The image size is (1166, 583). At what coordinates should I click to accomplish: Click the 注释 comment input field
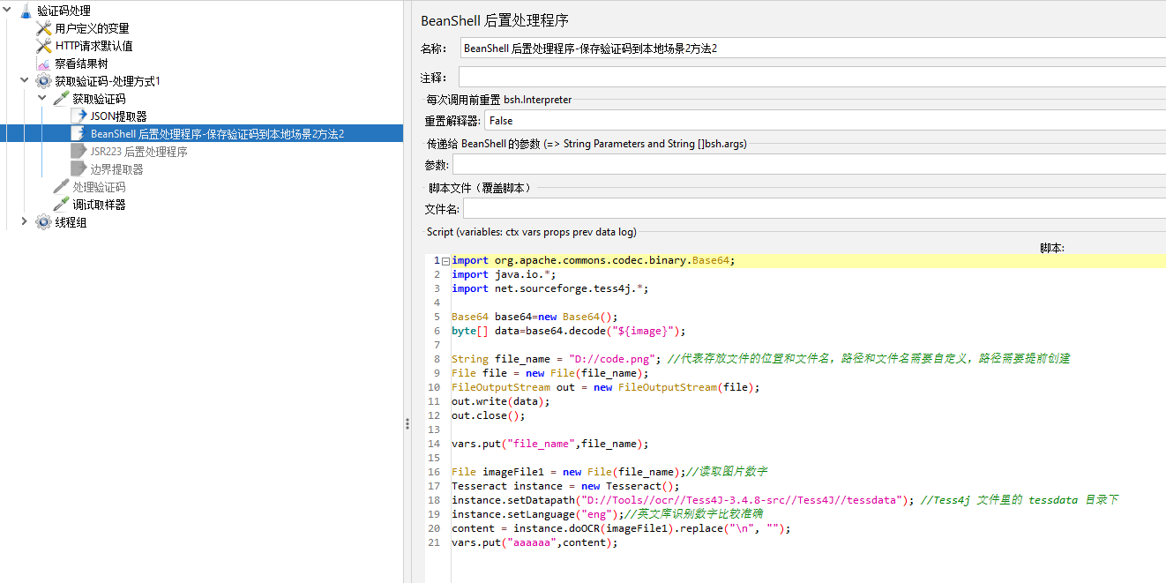tap(811, 78)
